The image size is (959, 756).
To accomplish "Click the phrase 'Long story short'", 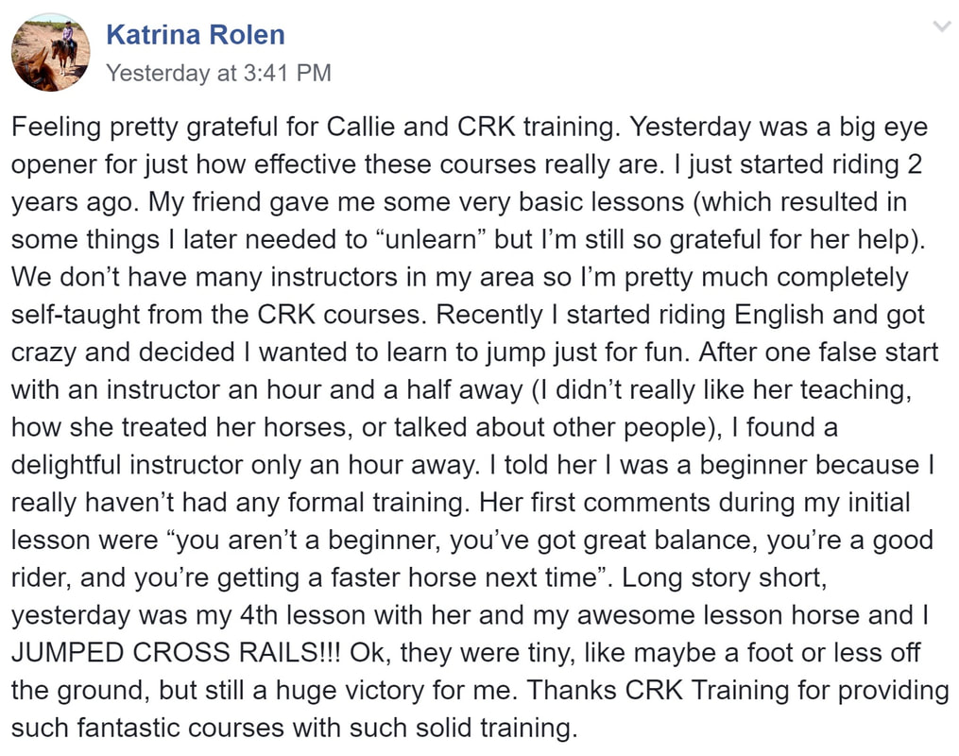I will click(724, 577).
